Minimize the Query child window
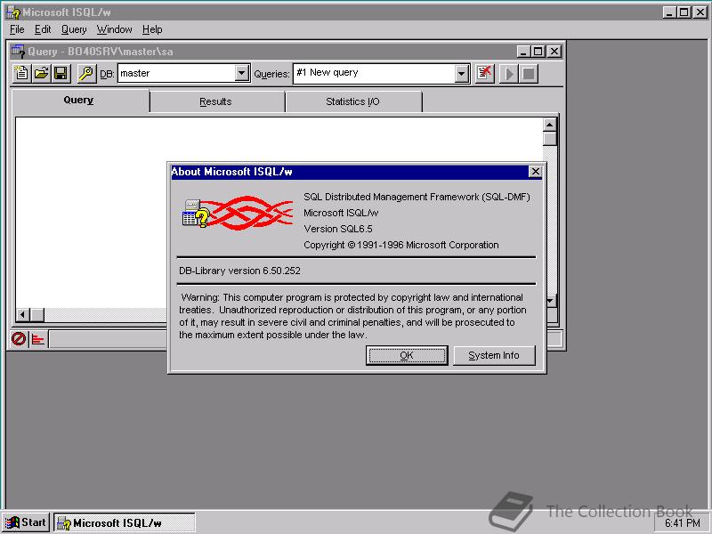 coord(523,52)
